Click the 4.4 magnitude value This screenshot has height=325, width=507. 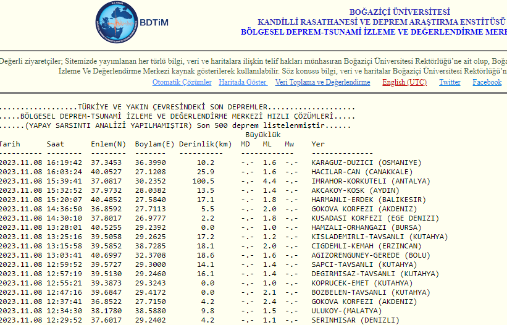coord(269,181)
